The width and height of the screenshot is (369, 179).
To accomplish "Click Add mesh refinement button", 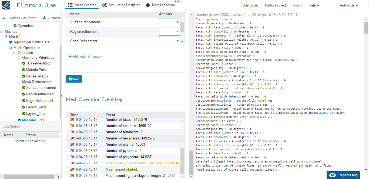I will (x=85, y=57).
